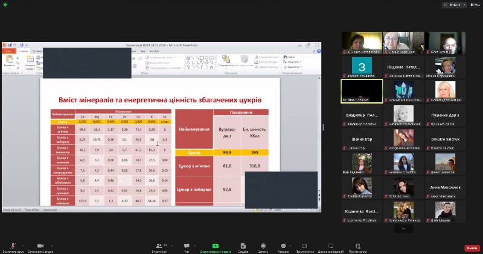Expand the Chat options arrow
The image size is (483, 254).
pos(194,246)
